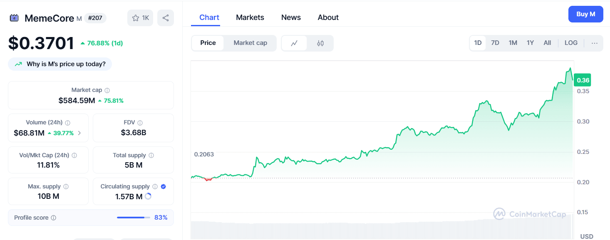Switch to line chart view icon
Screen dimensions: 610x240
[294, 43]
